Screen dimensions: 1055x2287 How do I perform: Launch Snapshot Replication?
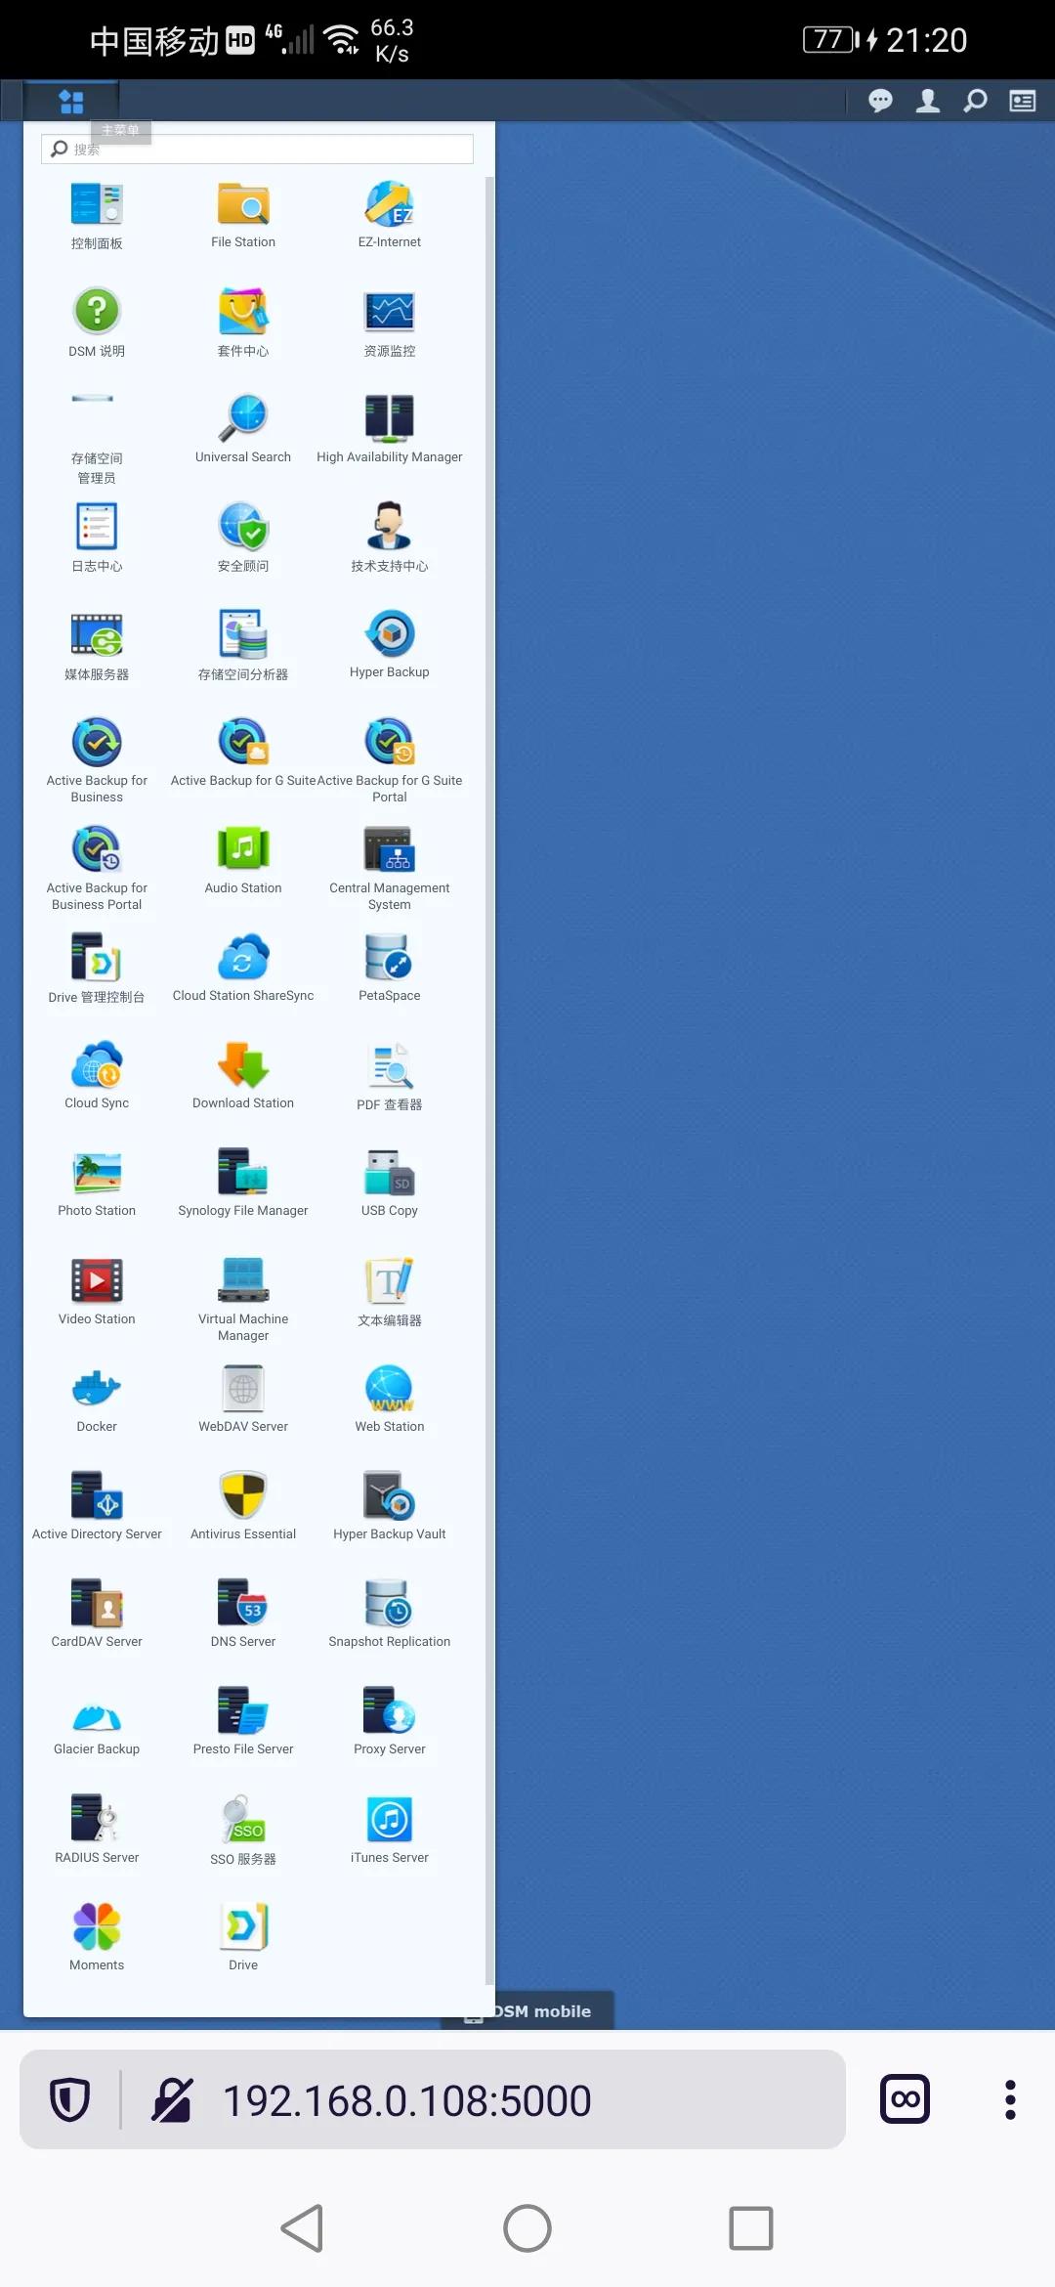click(390, 1614)
